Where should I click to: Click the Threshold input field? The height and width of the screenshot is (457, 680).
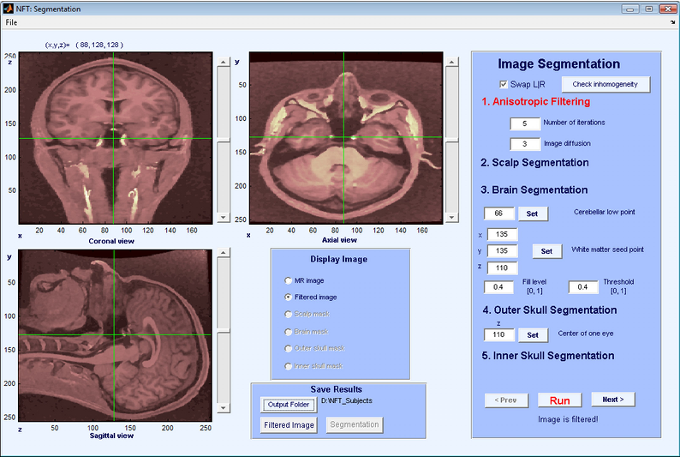point(582,287)
